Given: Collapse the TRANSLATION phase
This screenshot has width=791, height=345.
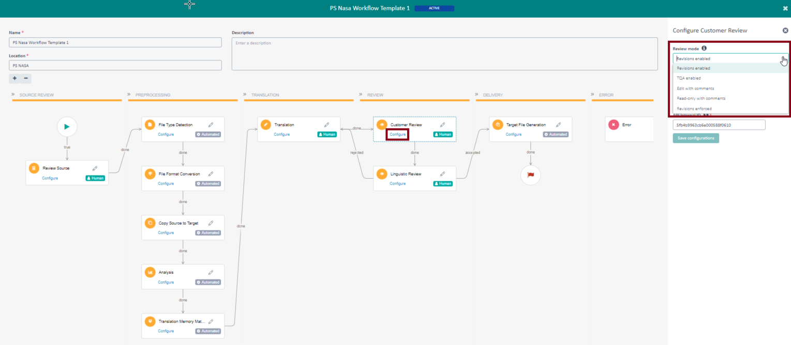Looking at the screenshot, I should pyautogui.click(x=245, y=95).
